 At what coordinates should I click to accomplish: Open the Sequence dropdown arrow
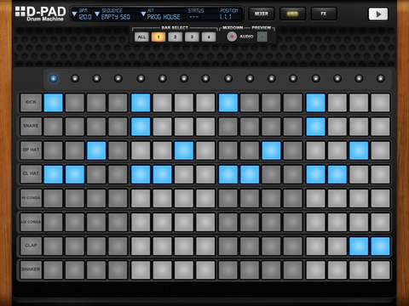pyautogui.click(x=97, y=14)
